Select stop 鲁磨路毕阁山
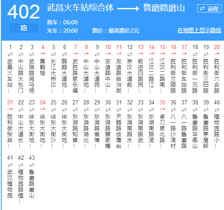 pos(195,131)
